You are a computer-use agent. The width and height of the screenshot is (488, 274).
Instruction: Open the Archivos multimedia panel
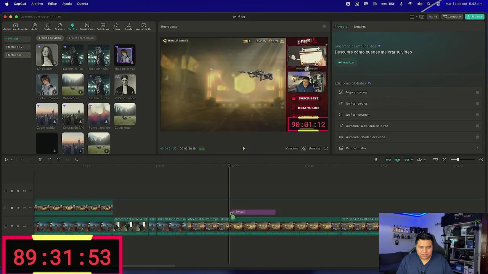pos(15,27)
